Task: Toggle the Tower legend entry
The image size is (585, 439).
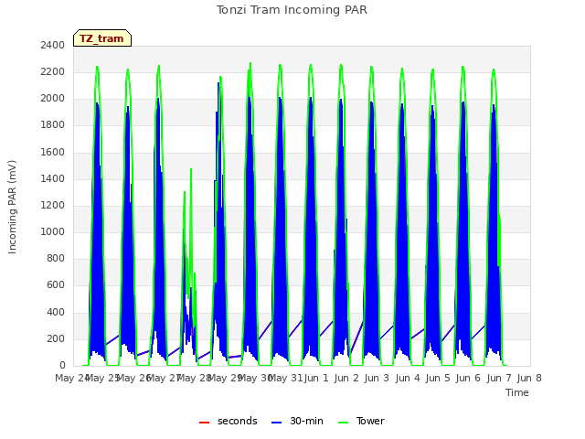Action: pos(361,421)
